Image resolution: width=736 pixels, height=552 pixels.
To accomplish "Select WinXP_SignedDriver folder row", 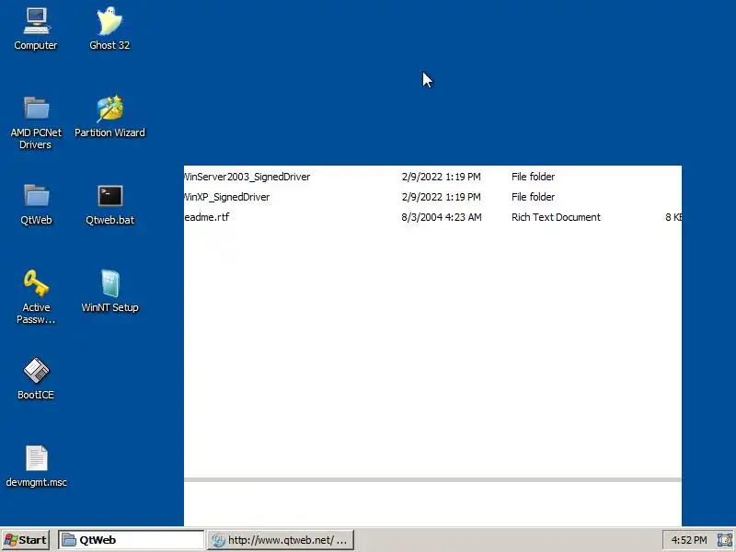I will (x=432, y=197).
